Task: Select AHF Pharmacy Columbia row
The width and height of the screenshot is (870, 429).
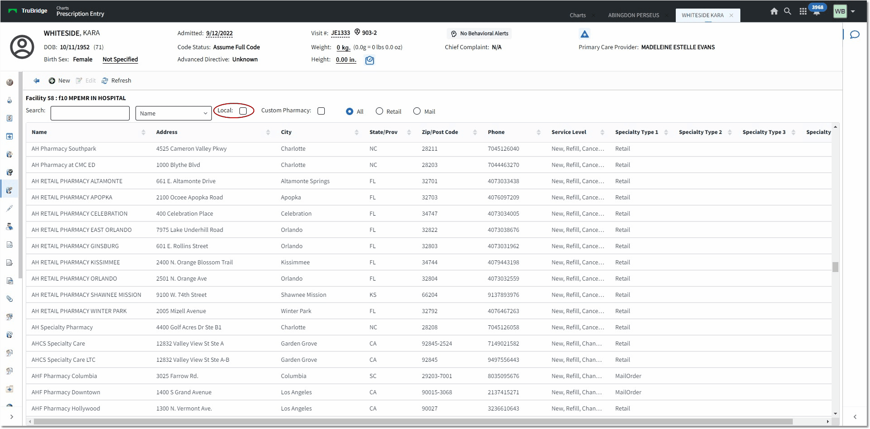Action: [429, 376]
